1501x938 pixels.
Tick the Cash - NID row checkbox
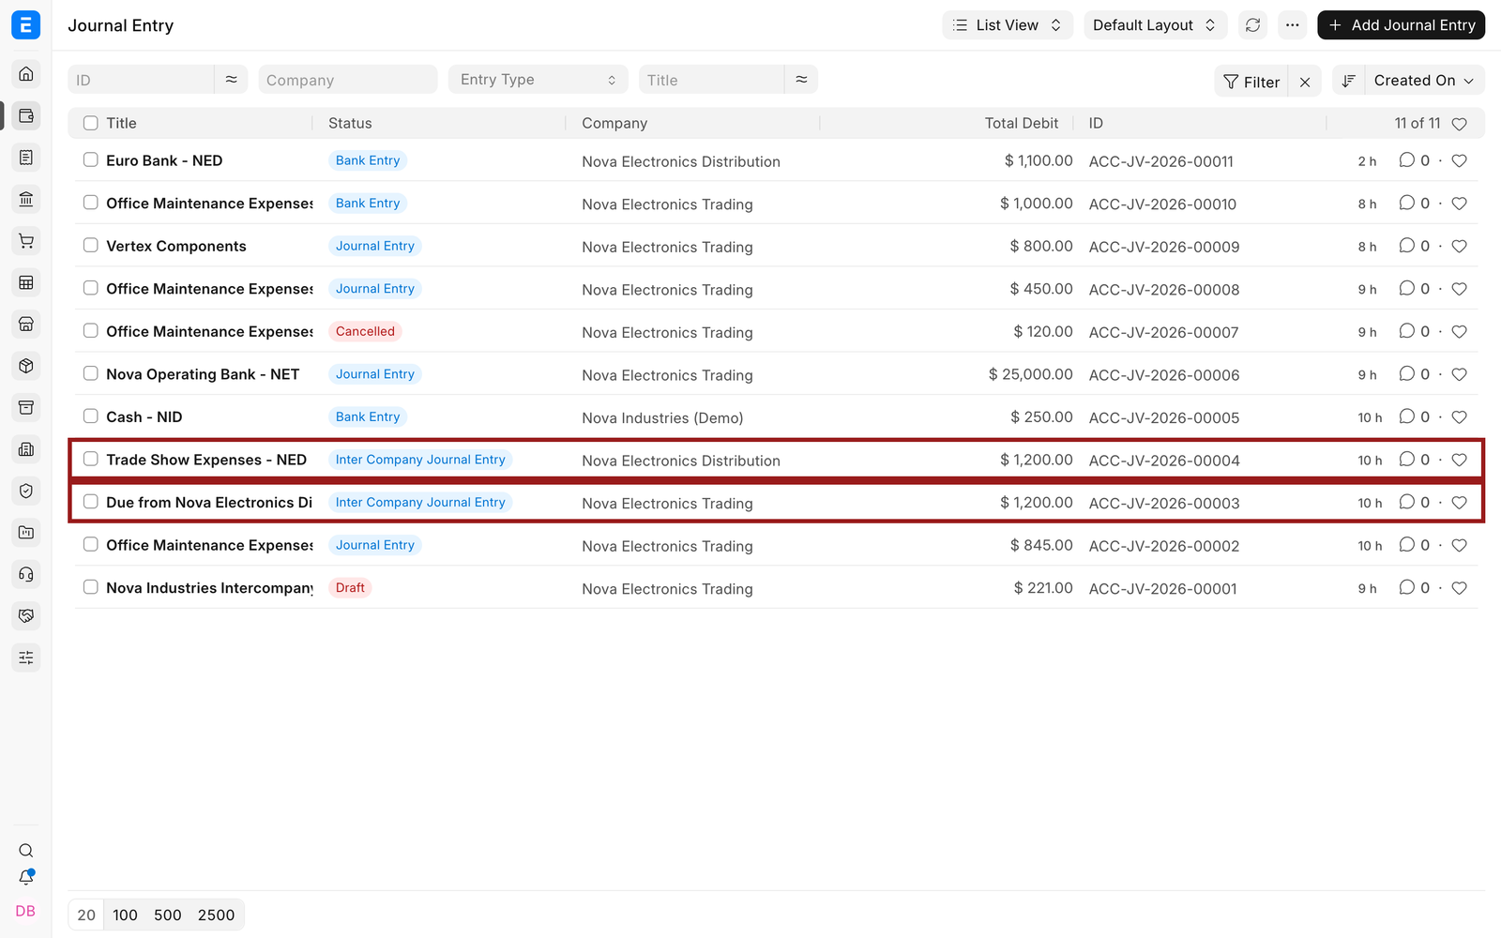point(90,416)
